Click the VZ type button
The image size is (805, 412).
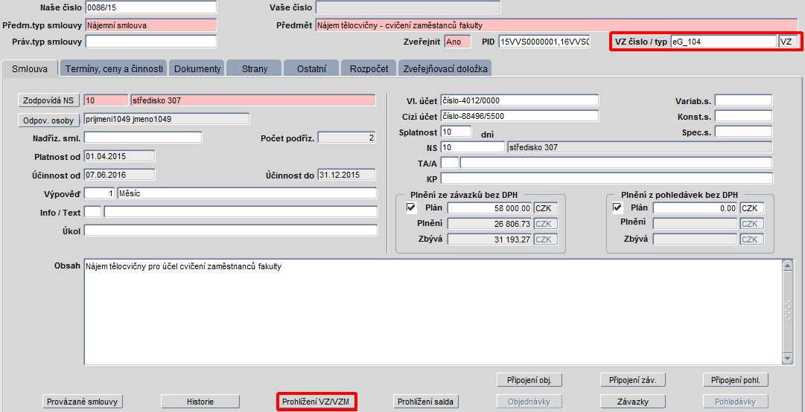tap(788, 42)
